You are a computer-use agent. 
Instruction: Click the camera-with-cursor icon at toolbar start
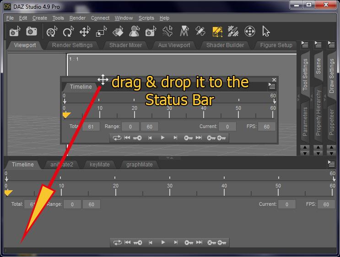(15, 32)
